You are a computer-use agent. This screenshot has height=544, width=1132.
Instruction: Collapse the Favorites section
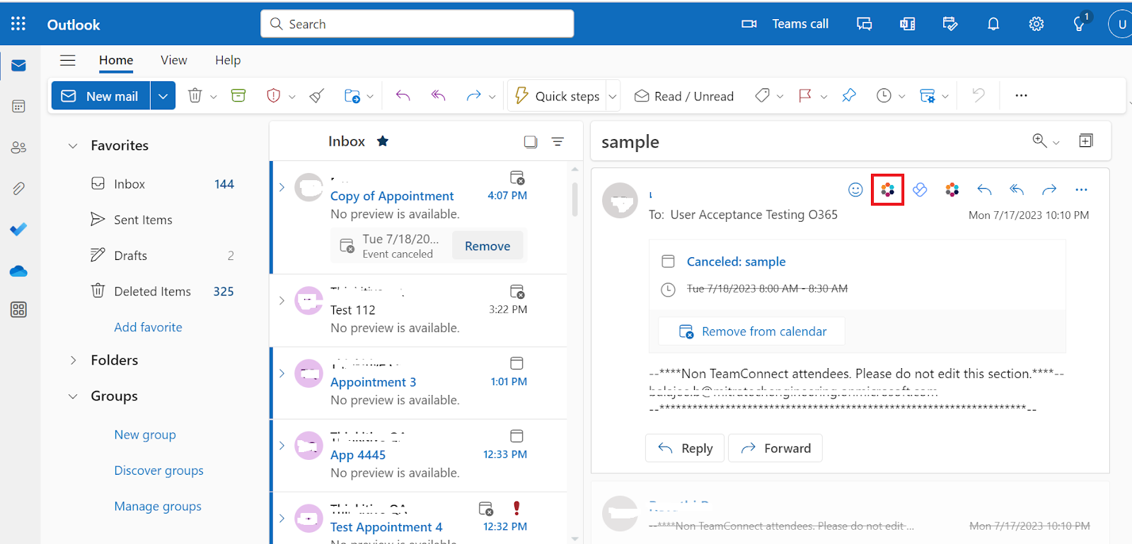tap(73, 146)
